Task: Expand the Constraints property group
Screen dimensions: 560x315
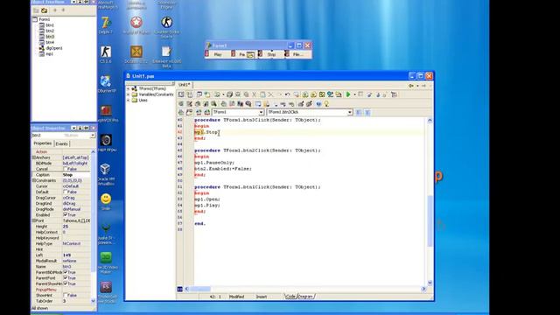Action: (x=34, y=180)
